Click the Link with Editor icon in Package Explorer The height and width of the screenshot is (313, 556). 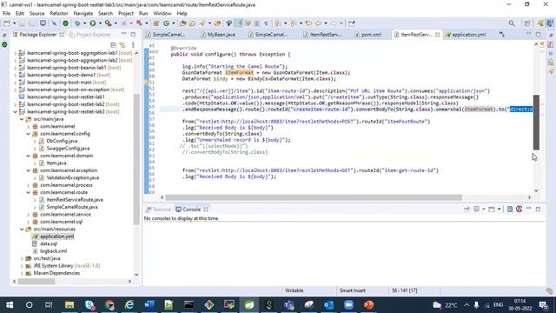coord(122,45)
